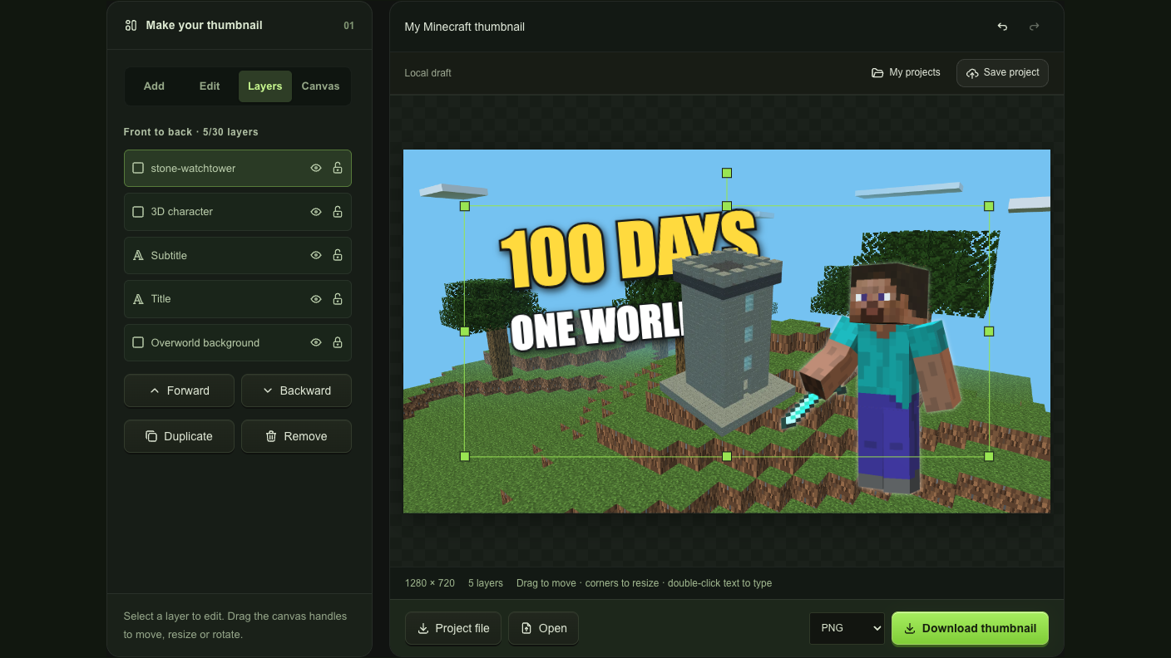This screenshot has width=1171, height=658.
Task: Switch to the Edit tab
Action: point(210,86)
